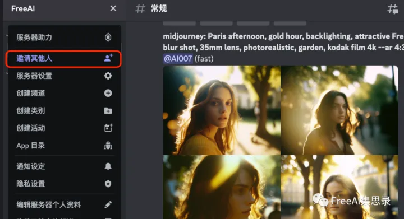This screenshot has width=404, height=219.
Task: Choose 邀请其他人 to invite people
Action: tap(63, 59)
